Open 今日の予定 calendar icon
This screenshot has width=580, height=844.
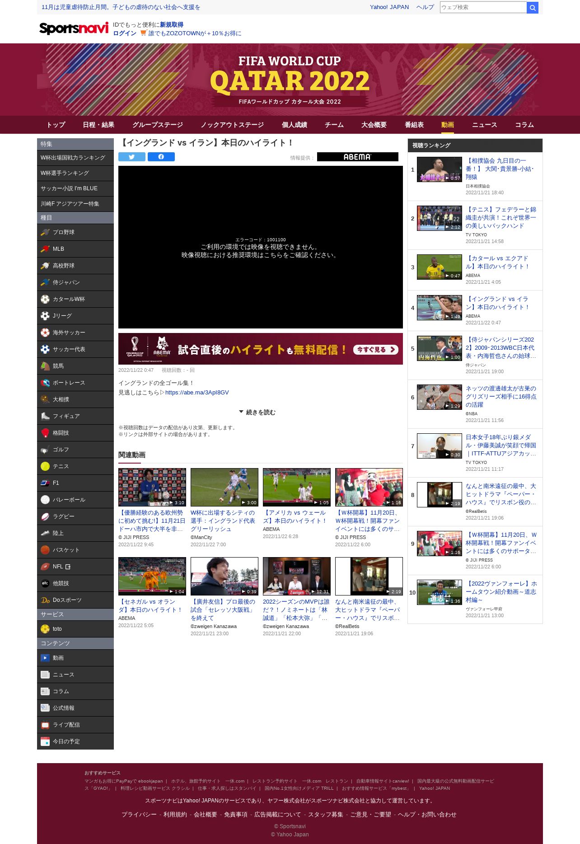[45, 741]
